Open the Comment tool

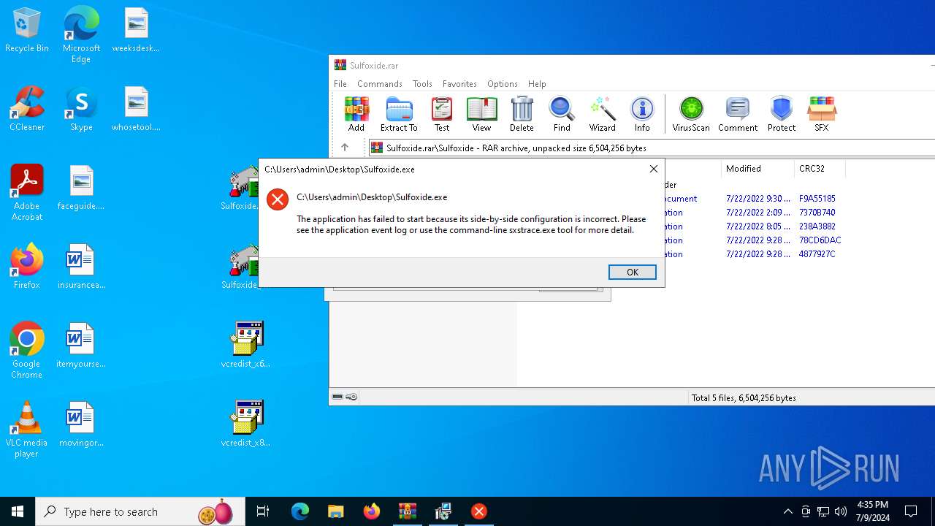tap(738, 114)
